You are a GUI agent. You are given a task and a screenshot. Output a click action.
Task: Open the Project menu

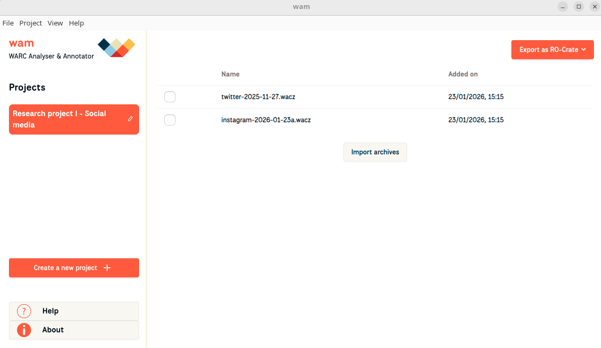click(31, 23)
